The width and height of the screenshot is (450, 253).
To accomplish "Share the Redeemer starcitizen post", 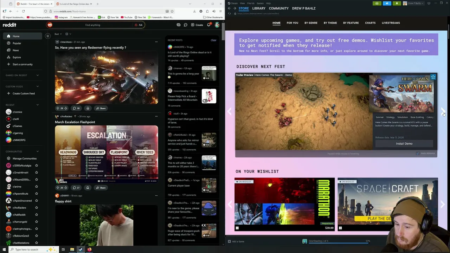I will click(101, 108).
